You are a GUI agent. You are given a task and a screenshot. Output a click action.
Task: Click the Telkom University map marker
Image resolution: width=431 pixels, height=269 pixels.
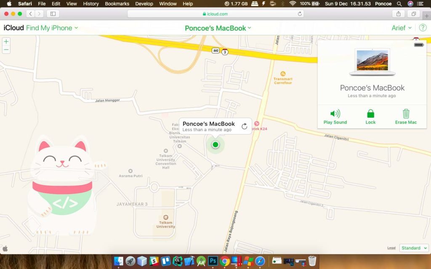click(166, 217)
